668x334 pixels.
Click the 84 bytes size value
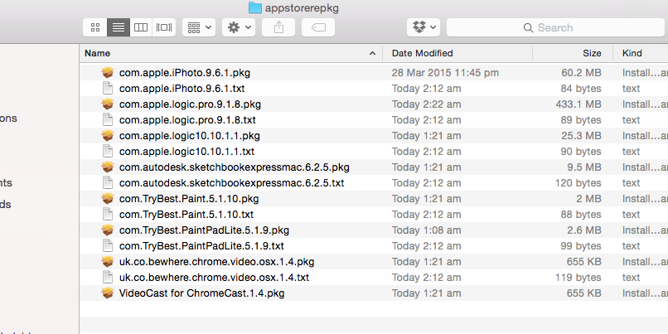pos(581,89)
